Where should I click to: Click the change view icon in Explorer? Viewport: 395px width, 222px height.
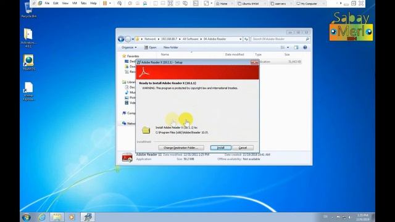click(283, 47)
